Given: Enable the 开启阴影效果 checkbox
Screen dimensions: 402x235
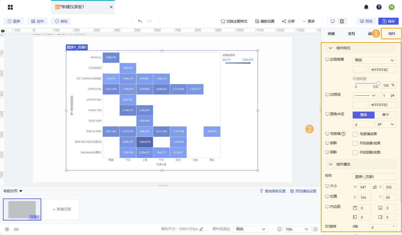Looking at the screenshot, I should pos(355,153).
